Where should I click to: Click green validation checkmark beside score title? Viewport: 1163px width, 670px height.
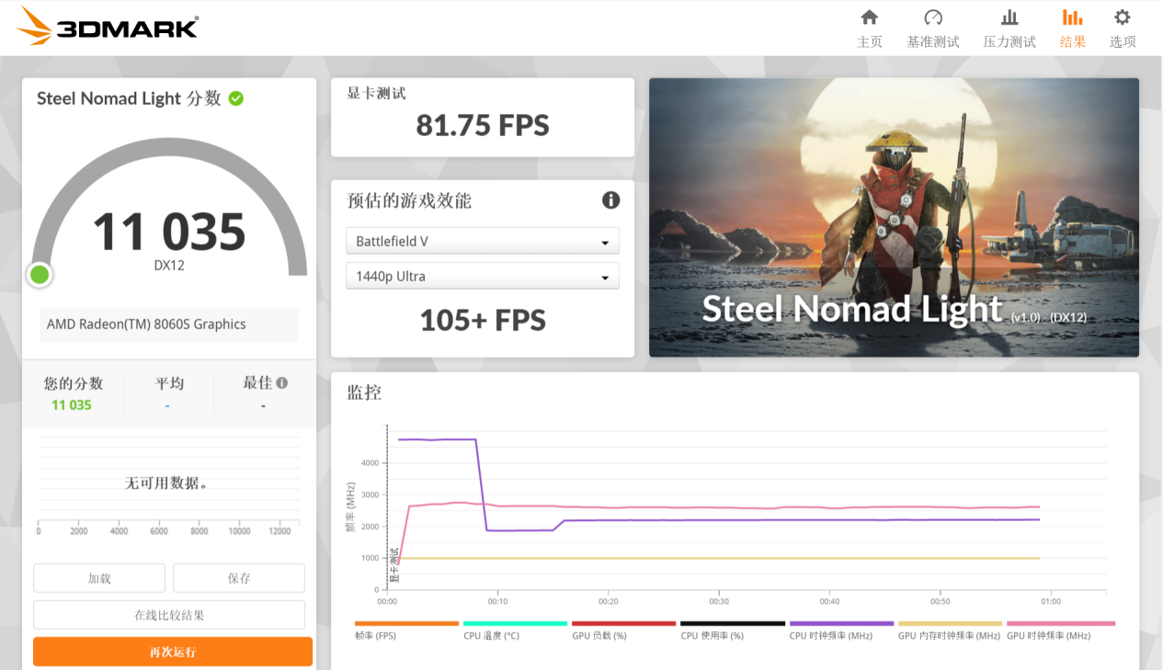[x=236, y=98]
